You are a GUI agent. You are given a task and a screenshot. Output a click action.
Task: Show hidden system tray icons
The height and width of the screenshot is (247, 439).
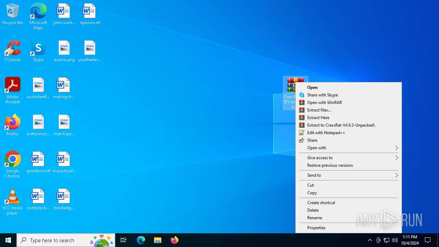[x=370, y=240]
